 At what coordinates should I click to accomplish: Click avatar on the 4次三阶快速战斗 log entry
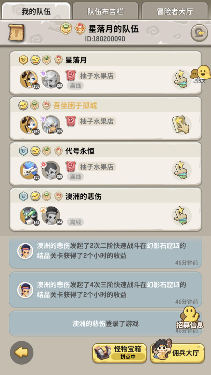point(25,290)
